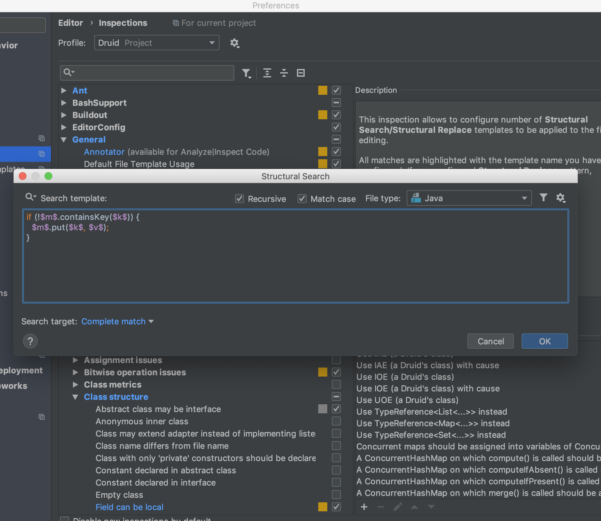Expand Class metrics tree node
This screenshot has height=521, width=601.
tap(76, 385)
